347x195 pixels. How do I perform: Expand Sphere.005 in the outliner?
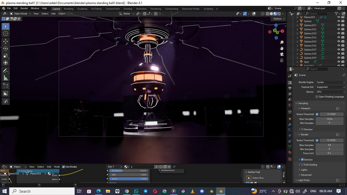[297, 42]
